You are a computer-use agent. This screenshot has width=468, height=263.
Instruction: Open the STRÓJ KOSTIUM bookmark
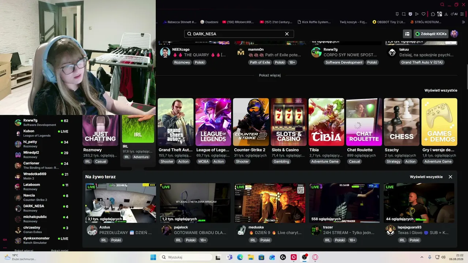426,22
